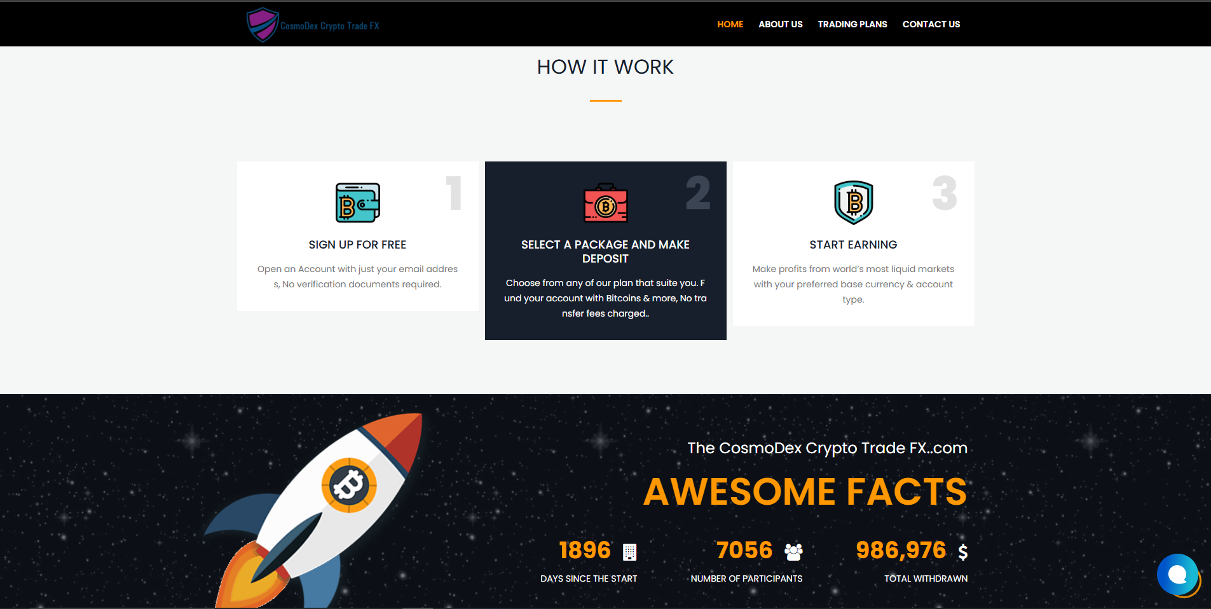1211x609 pixels.
Task: Click the CosmoDex shield logo icon
Action: click(x=262, y=25)
